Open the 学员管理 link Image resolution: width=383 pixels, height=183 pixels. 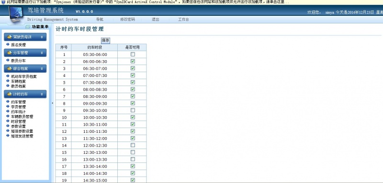click(18, 107)
